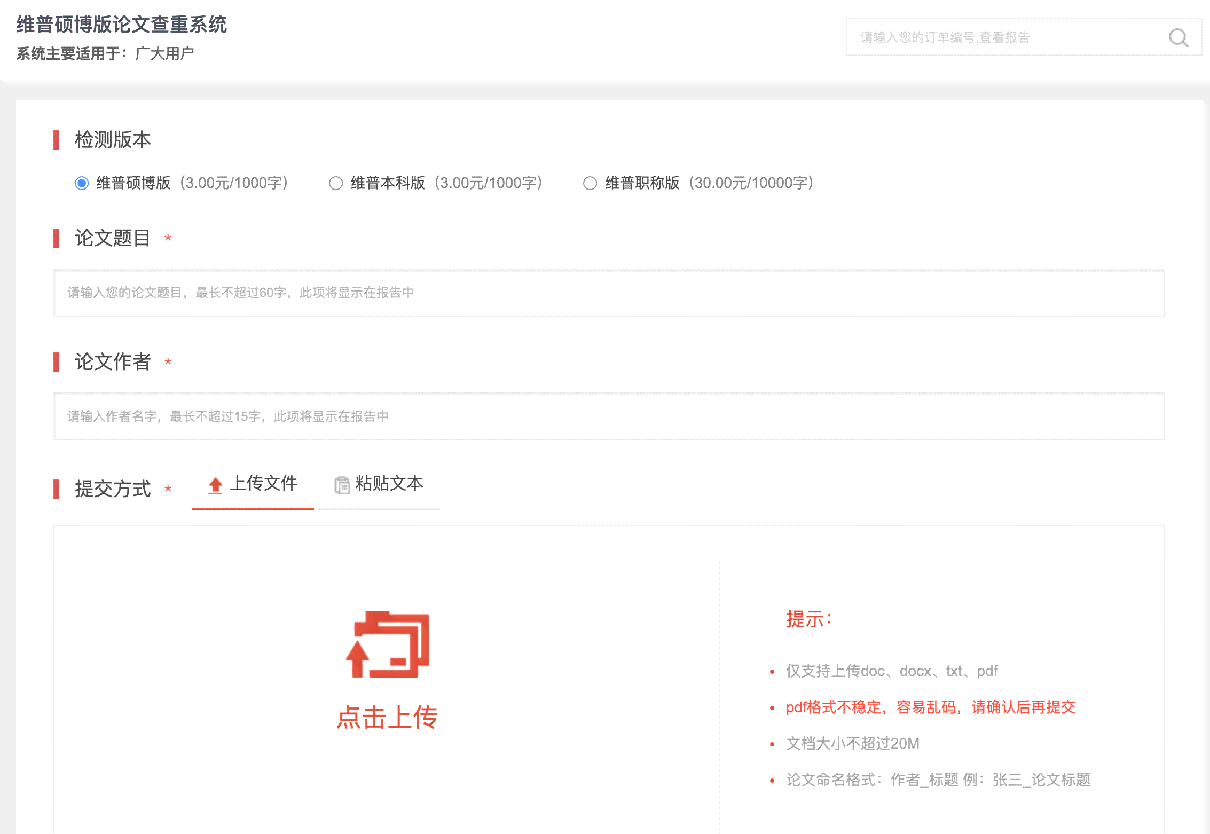Image resolution: width=1210 pixels, height=834 pixels.
Task: Focus the 论文题目 input field
Action: pyautogui.click(x=609, y=293)
